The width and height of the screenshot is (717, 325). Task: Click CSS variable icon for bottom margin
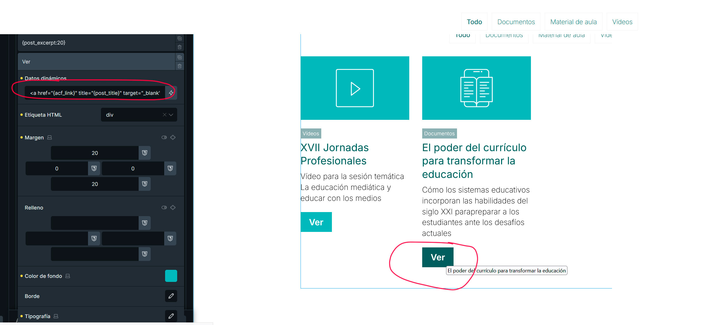[145, 184]
